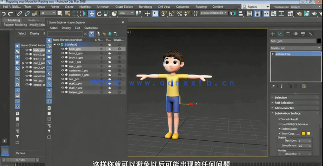Open the Reference Coordinate System 'View' dropdown
The width and height of the screenshot is (323, 166).
tap(126, 13)
